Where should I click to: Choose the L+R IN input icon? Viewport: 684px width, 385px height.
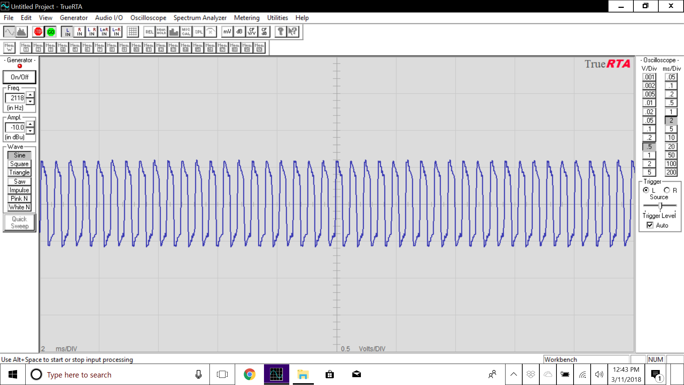[104, 32]
